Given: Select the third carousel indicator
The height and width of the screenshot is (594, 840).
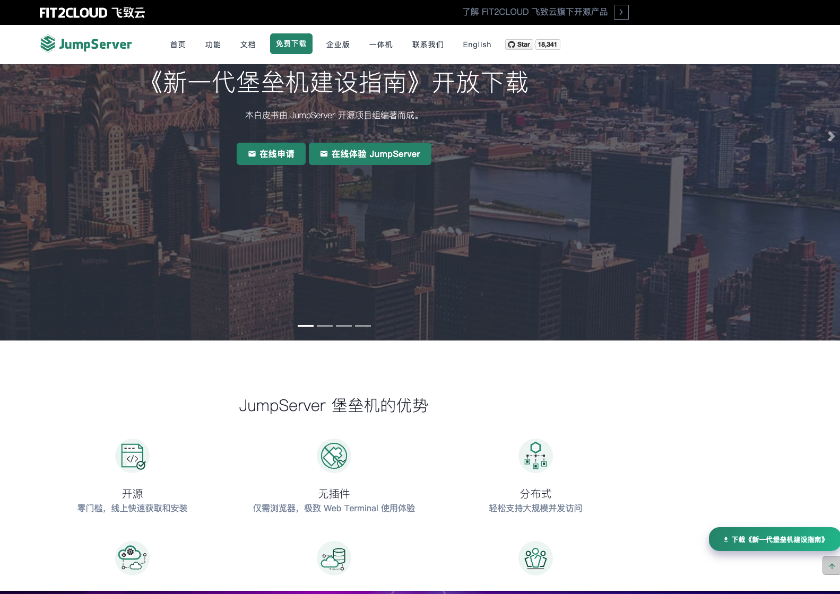Looking at the screenshot, I should click(x=344, y=326).
